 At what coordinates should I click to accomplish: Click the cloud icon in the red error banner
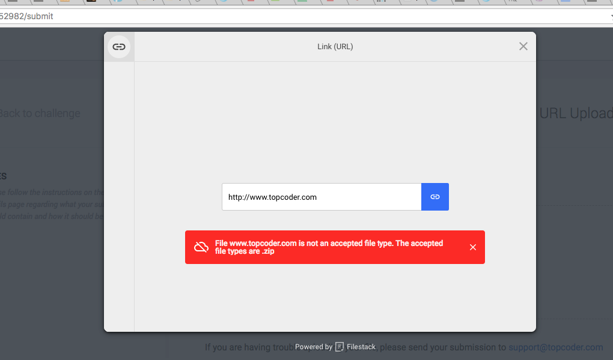202,247
